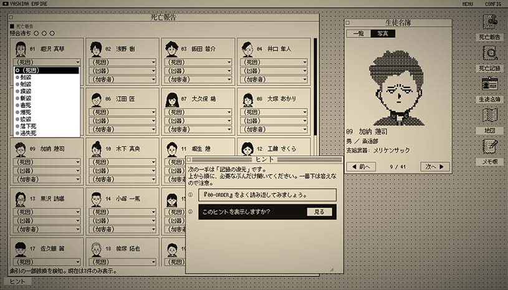Viewport: 508px width, 290px height.
Task: Click student 09's avatar in death report
Action: 21,150
